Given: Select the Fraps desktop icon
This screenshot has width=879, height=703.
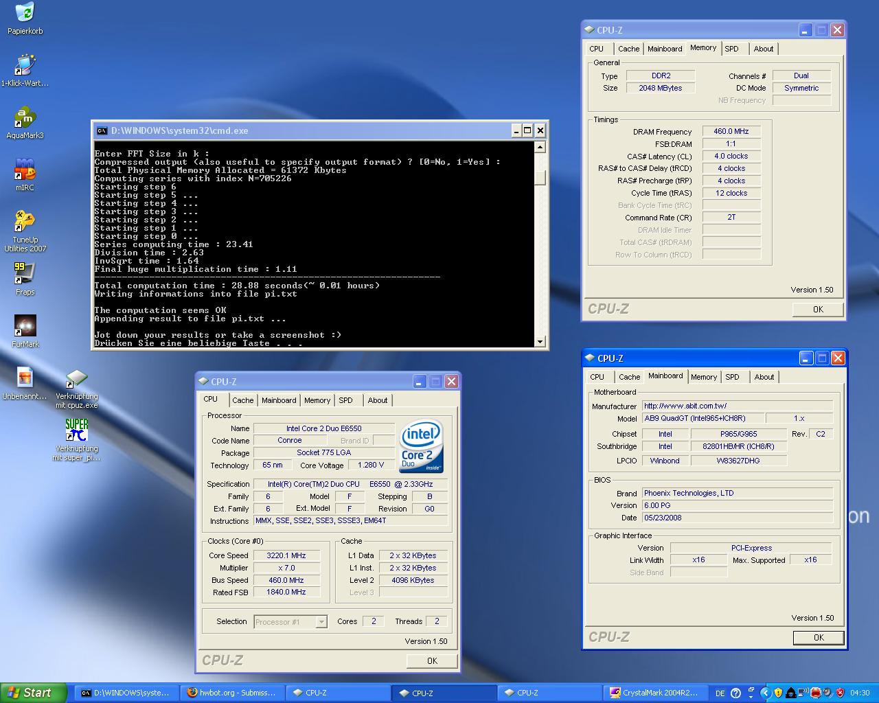Looking at the screenshot, I should tap(25, 273).
